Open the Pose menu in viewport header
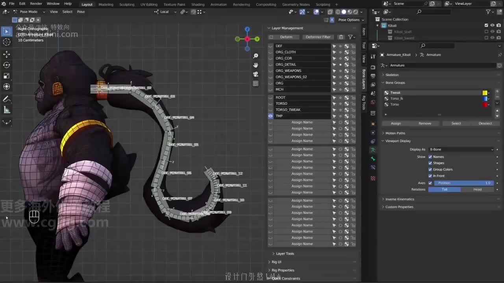The image size is (504, 283). [81, 12]
